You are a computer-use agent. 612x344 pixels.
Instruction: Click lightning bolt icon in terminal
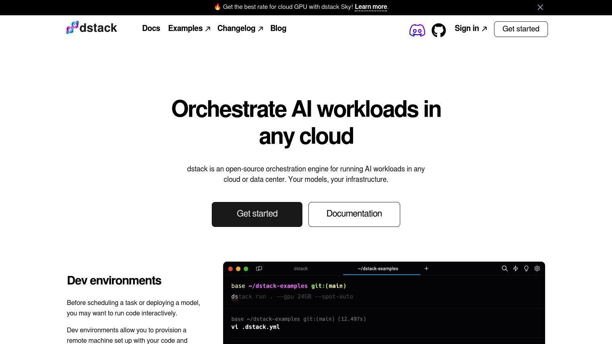pyautogui.click(x=515, y=268)
